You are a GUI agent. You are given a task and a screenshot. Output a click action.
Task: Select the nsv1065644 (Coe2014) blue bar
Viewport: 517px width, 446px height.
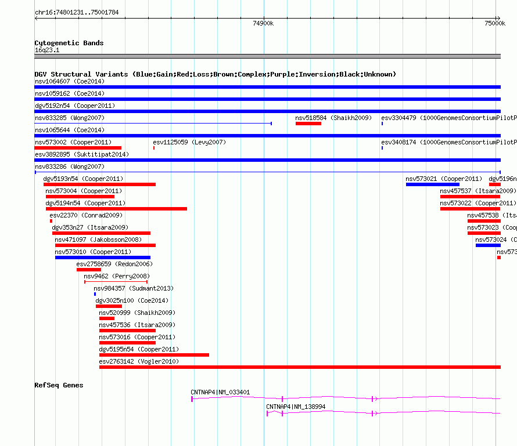point(267,136)
